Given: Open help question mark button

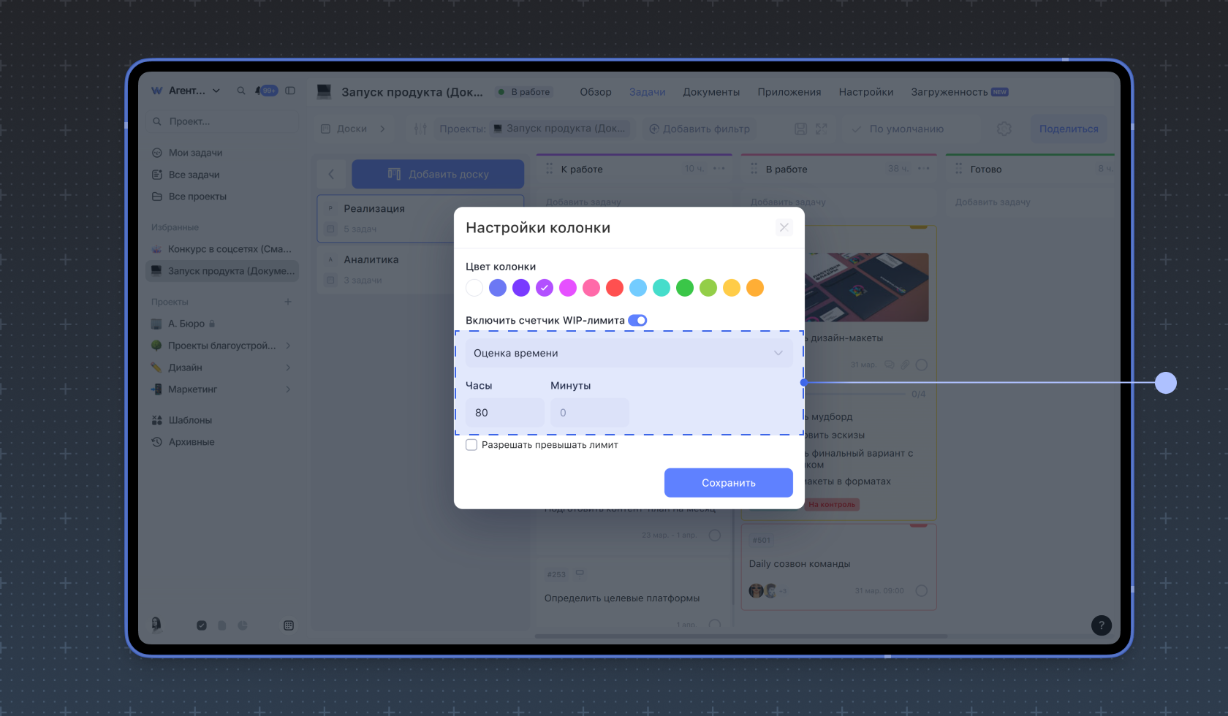Looking at the screenshot, I should pos(1101,625).
